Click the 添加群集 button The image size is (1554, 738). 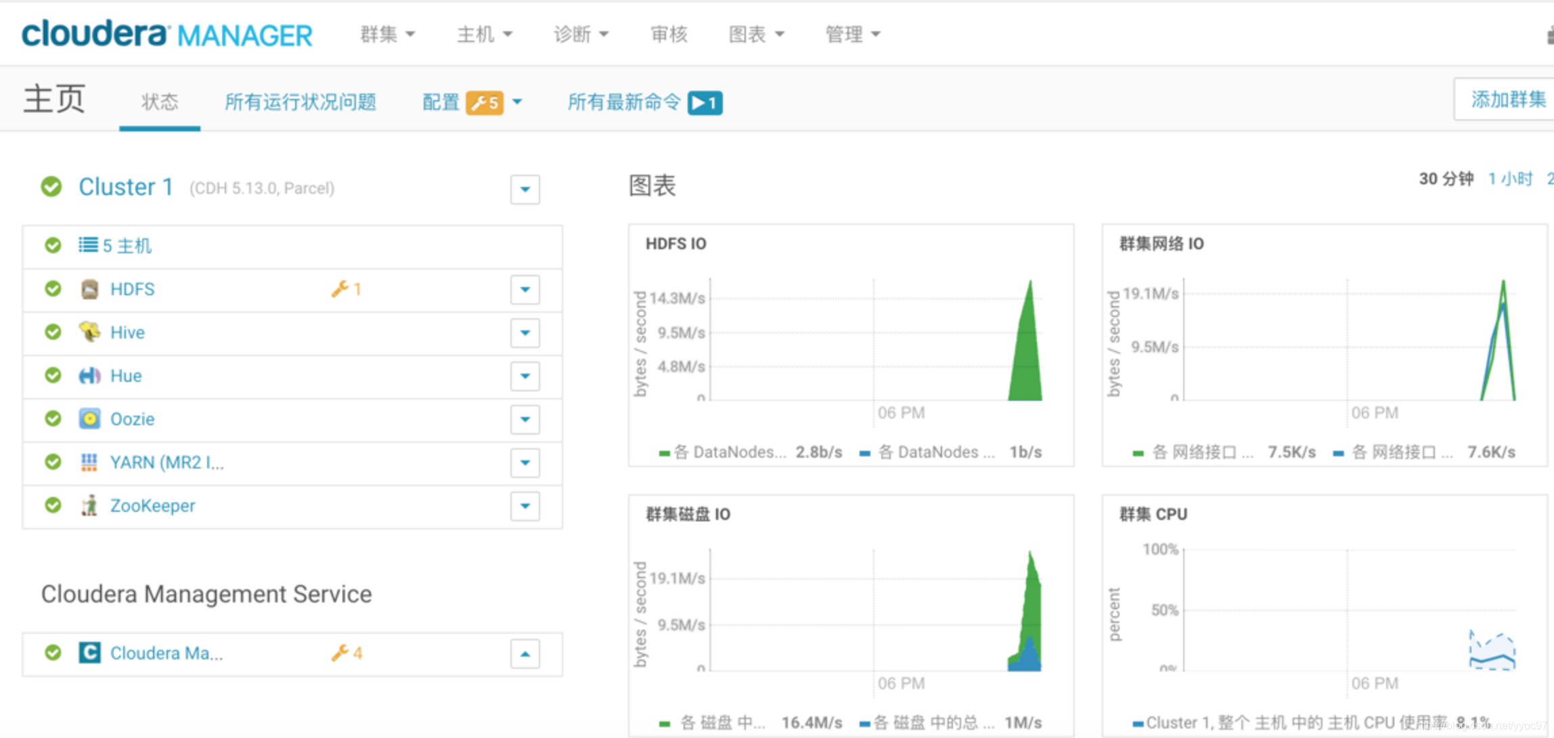[1507, 100]
